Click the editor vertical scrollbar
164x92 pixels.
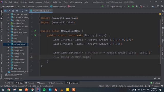[160, 42]
